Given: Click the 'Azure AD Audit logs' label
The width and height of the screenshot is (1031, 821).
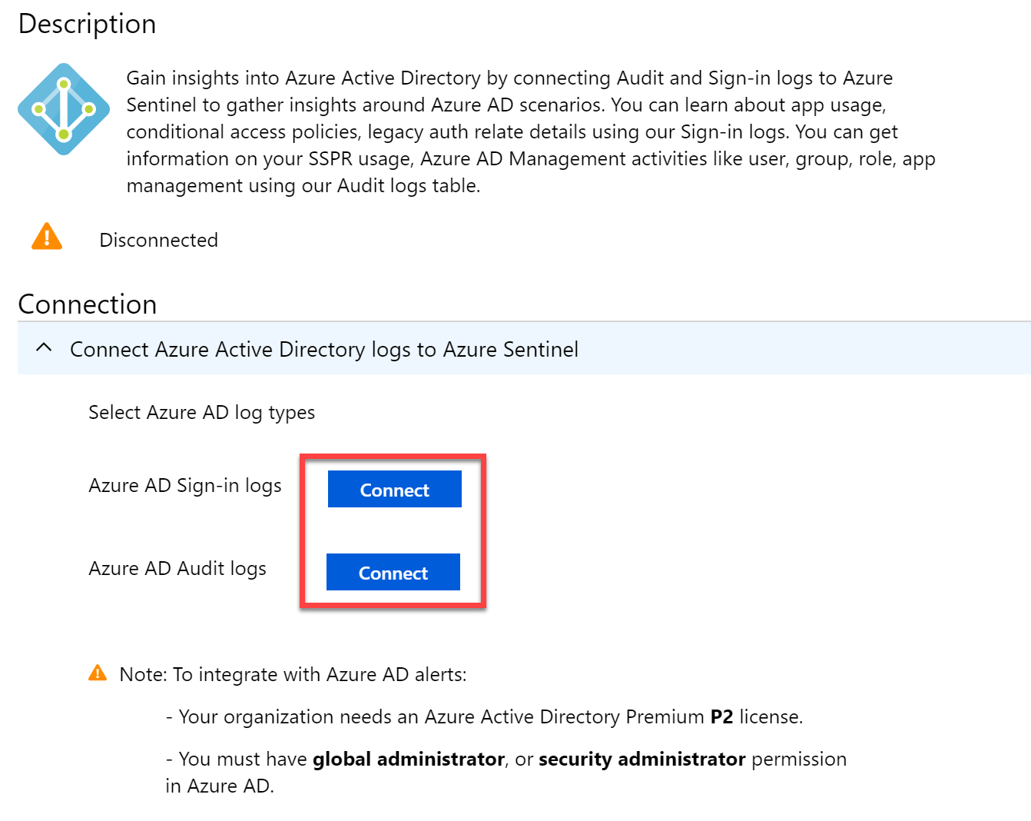Looking at the screenshot, I should tap(177, 569).
